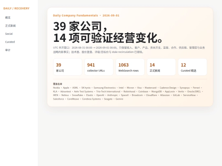Select the Social sidebar item
The width and height of the screenshot is (222, 166).
[9, 34]
